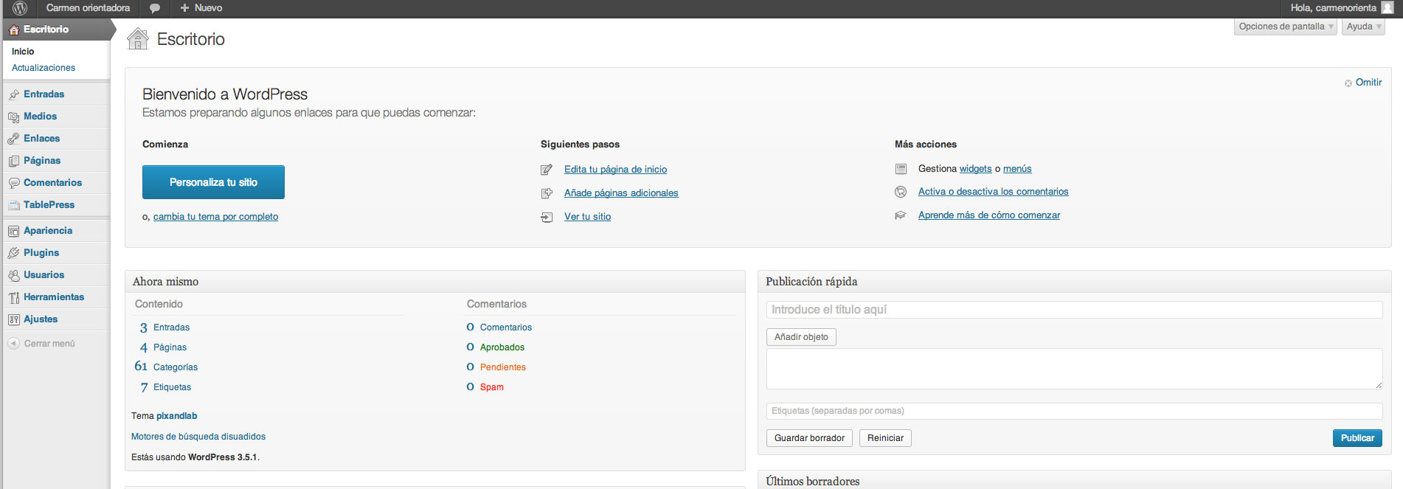Open 61 Categorías link
The width and height of the screenshot is (1403, 489).
166,367
